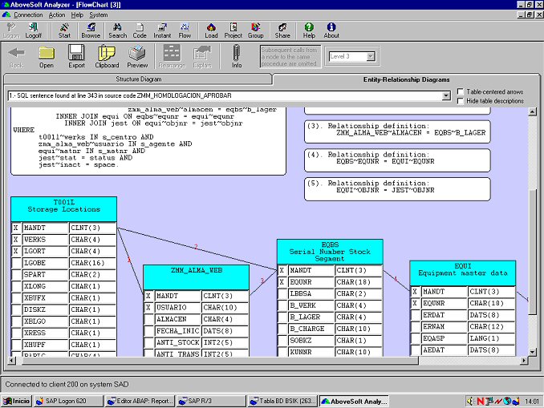Export the current diagram
The width and height of the screenshot is (544, 408).
click(x=76, y=56)
